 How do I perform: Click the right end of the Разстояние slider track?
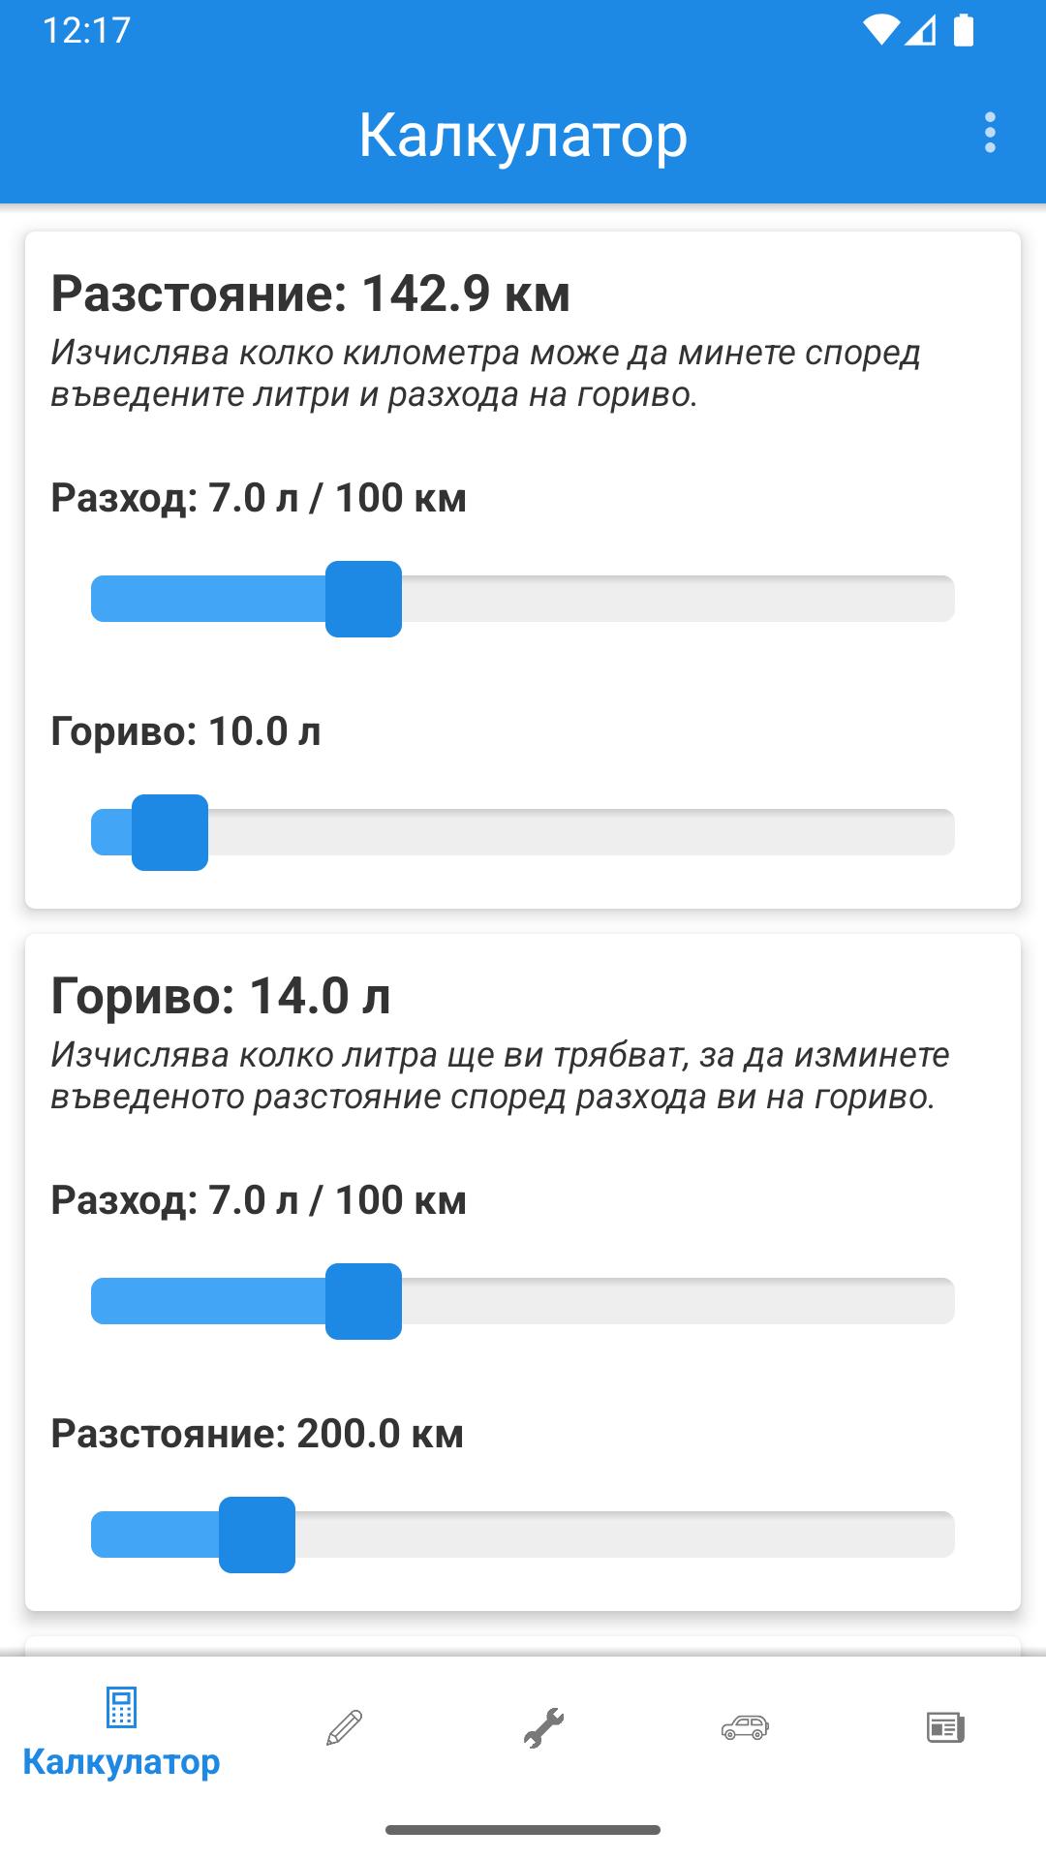tap(939, 1534)
